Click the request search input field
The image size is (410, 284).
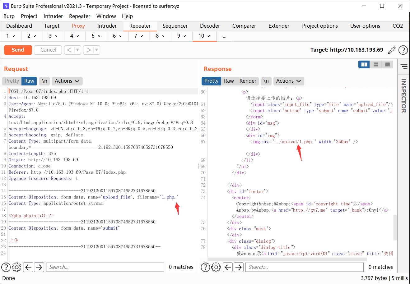[x=105, y=267]
